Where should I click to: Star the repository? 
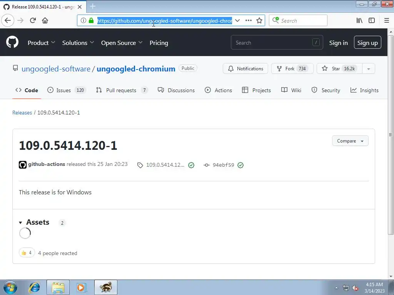pyautogui.click(x=339, y=68)
